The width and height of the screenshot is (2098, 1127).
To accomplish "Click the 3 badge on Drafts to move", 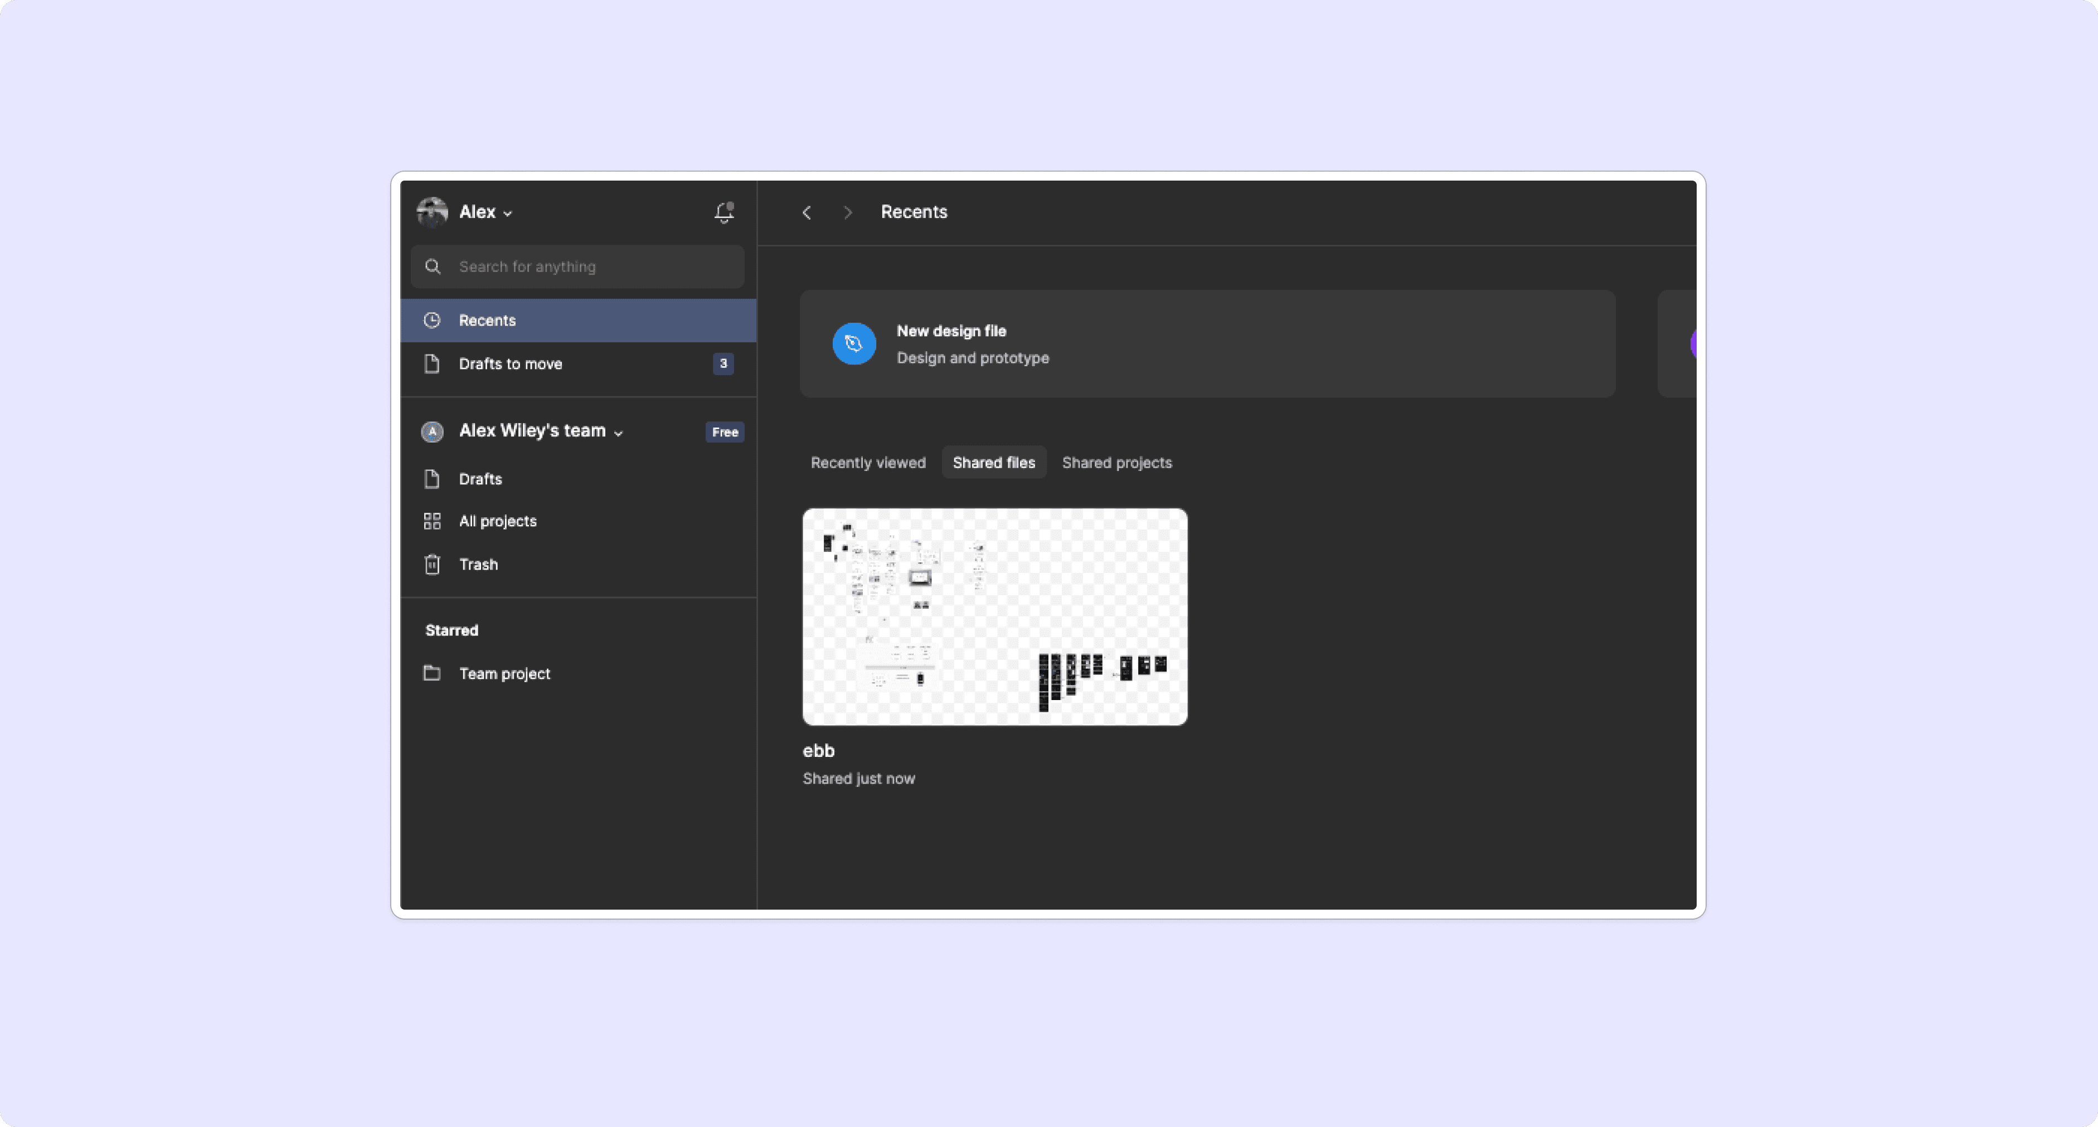I will pos(723,363).
